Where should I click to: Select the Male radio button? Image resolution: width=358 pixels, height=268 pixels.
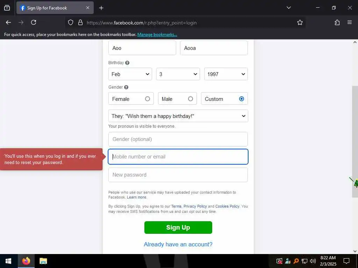[191, 99]
